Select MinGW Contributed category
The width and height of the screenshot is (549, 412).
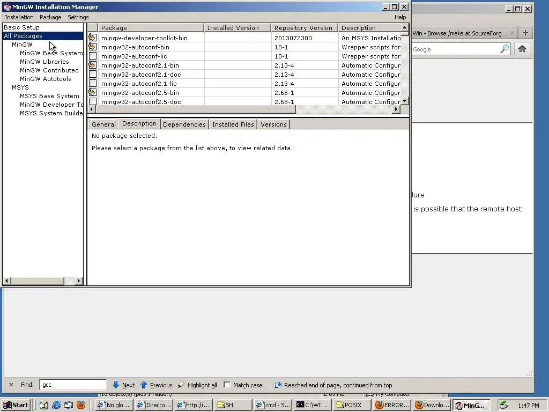click(49, 70)
